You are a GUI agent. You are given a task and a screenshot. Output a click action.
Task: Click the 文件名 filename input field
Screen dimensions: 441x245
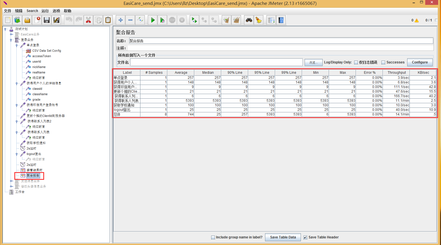pyautogui.click(x=216, y=62)
